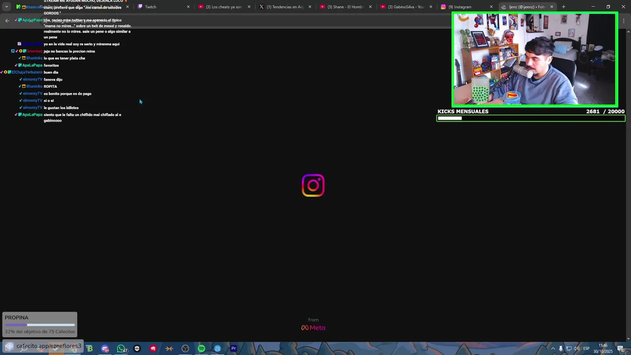Viewport: 631px width, 355px height.
Task: Open the orange butterfly app in taskbar
Action: [169, 349]
